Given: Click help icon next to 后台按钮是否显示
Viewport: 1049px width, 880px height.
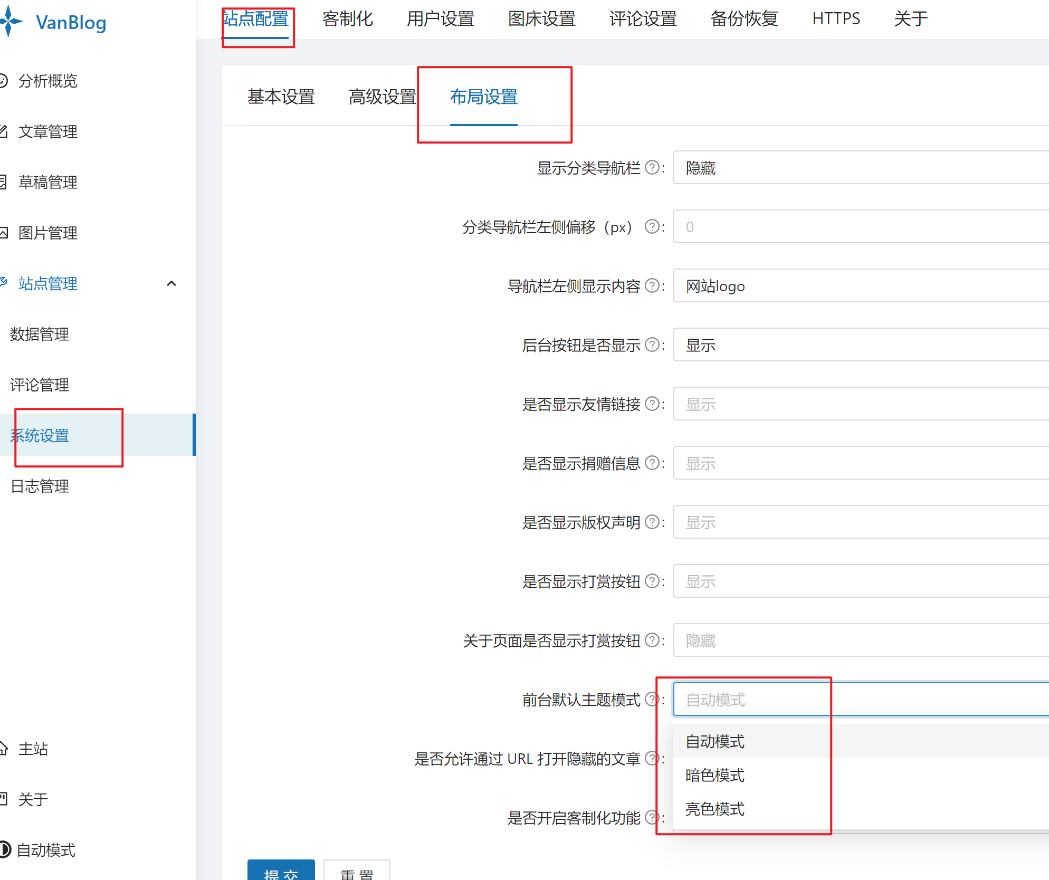Looking at the screenshot, I should click(652, 345).
